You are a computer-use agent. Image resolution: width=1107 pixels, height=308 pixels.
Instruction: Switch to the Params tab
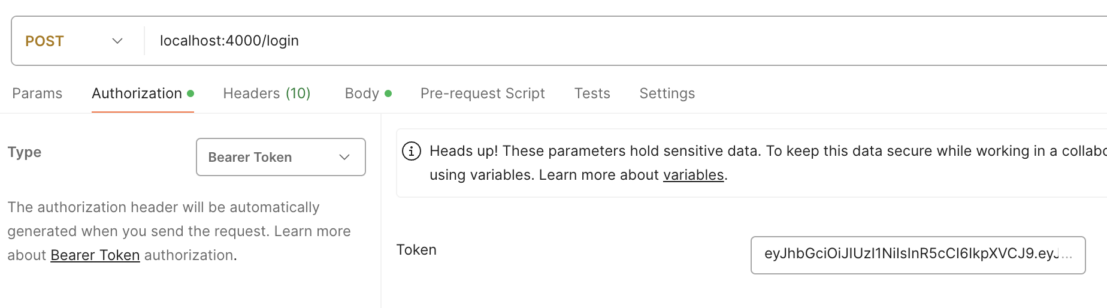(37, 93)
